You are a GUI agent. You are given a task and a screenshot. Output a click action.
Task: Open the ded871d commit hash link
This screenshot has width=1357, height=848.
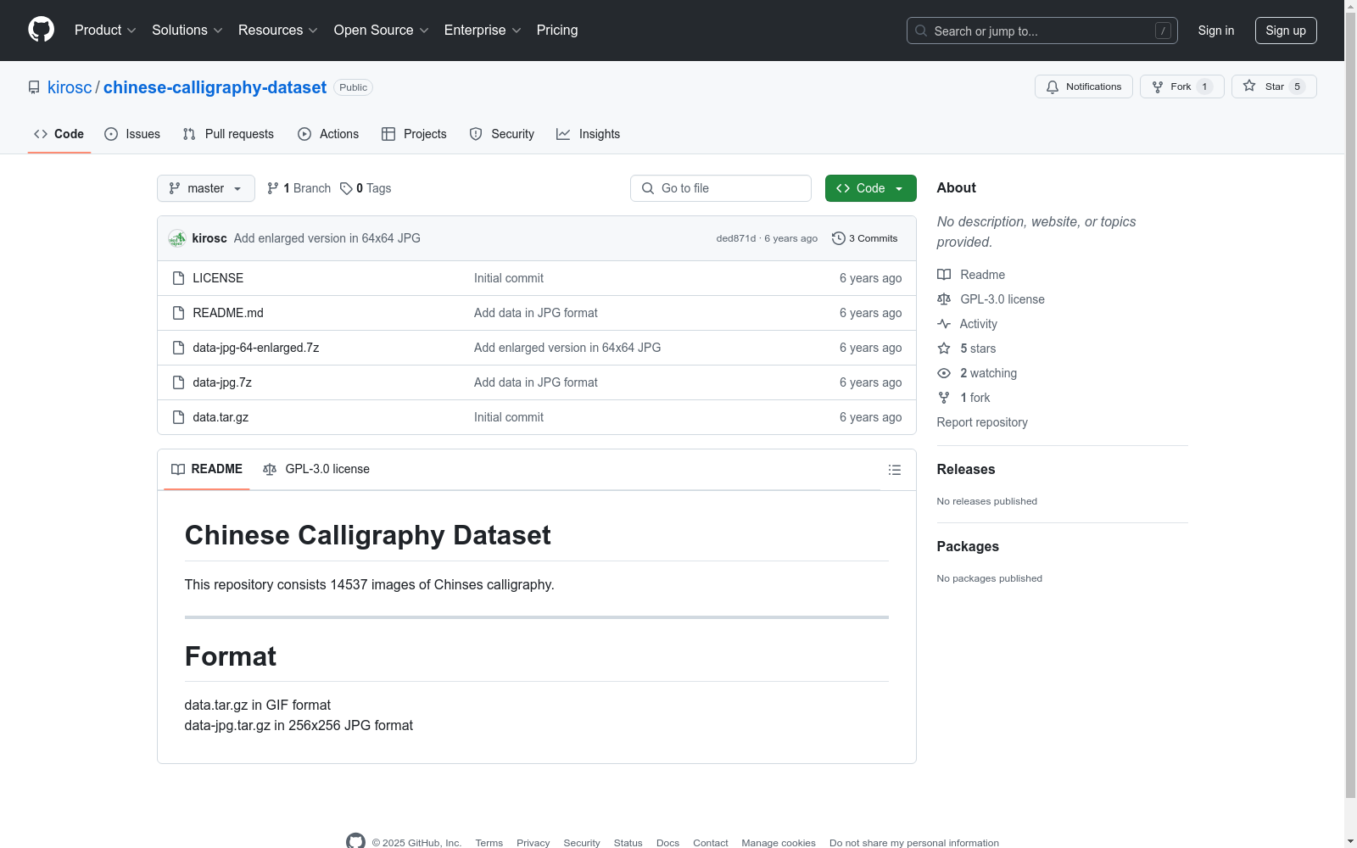tap(735, 238)
